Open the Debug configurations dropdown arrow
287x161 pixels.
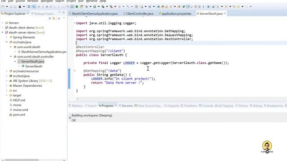(91, 7)
